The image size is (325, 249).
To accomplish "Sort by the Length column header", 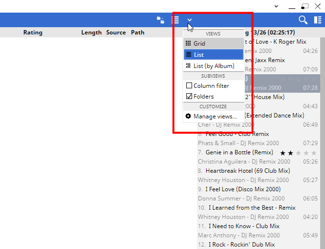I will click(x=91, y=33).
